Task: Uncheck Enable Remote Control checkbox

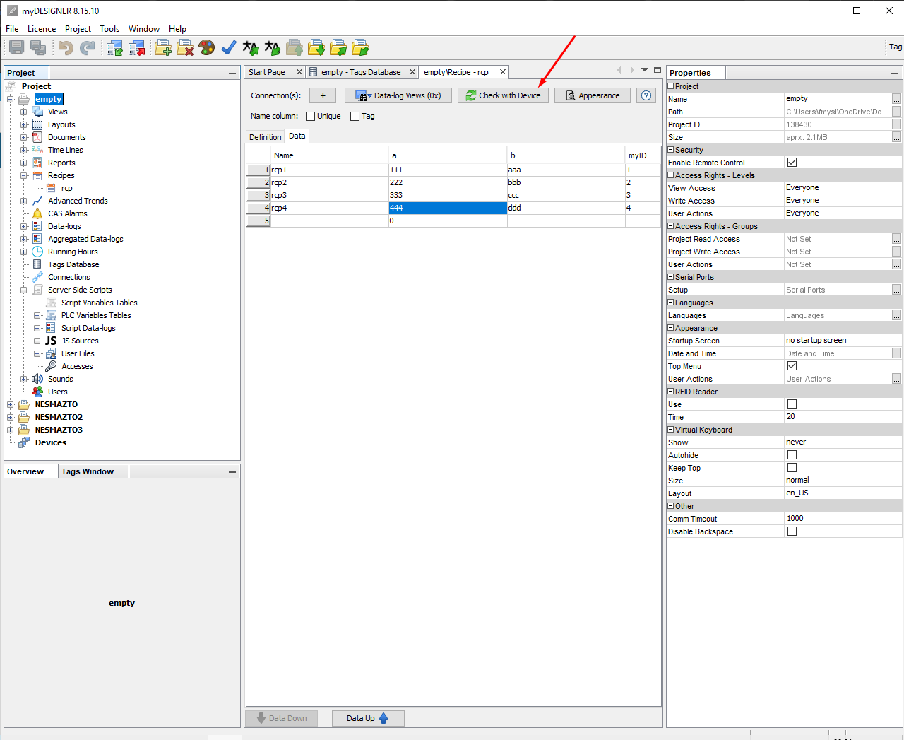Action: tap(792, 163)
